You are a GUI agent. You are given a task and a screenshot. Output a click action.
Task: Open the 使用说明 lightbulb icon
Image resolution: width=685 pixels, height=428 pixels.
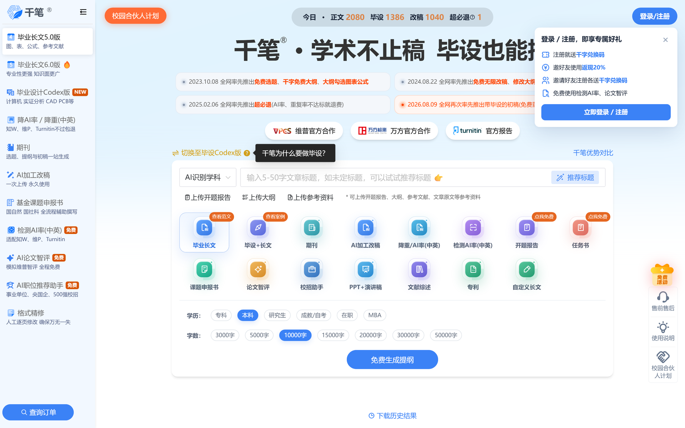pos(663,331)
